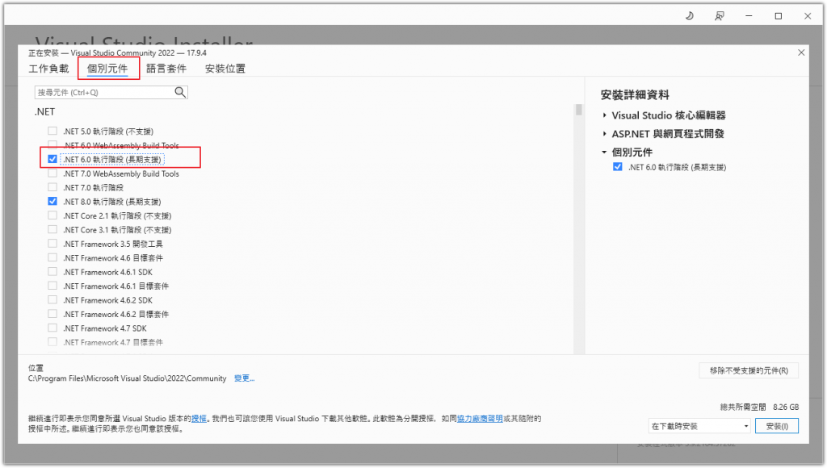
Task: Close the installing components dialog
Action: pyautogui.click(x=801, y=52)
